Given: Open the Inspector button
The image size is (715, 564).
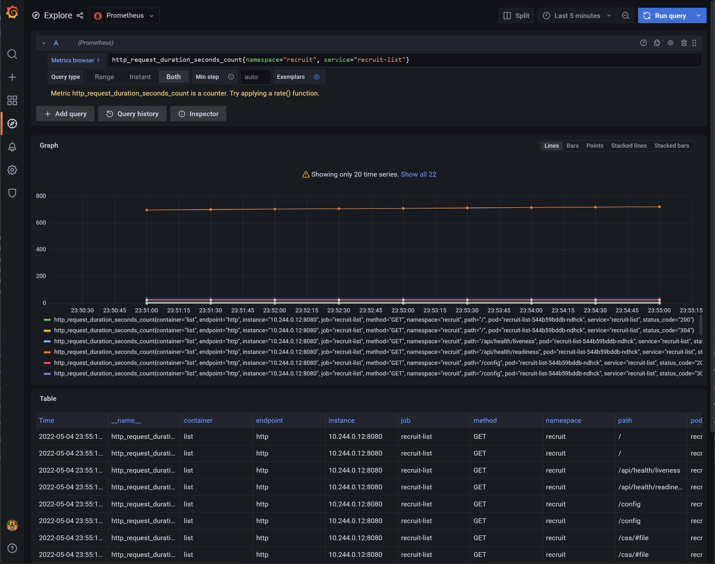Looking at the screenshot, I should [x=198, y=114].
